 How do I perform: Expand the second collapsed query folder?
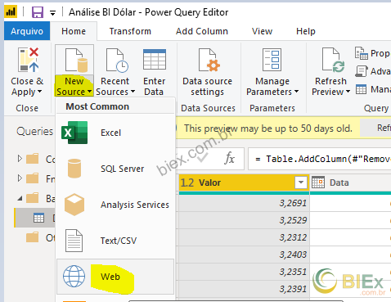pyautogui.click(x=20, y=178)
